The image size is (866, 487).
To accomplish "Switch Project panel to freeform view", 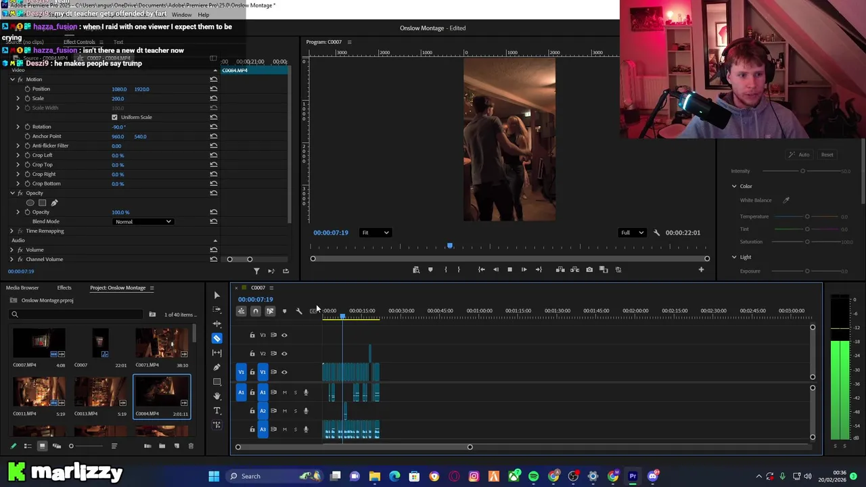I will point(57,446).
